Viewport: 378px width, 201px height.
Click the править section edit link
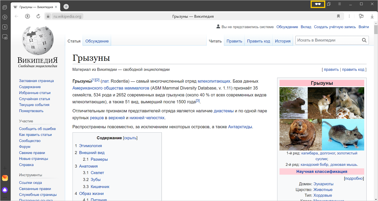coord(331,69)
